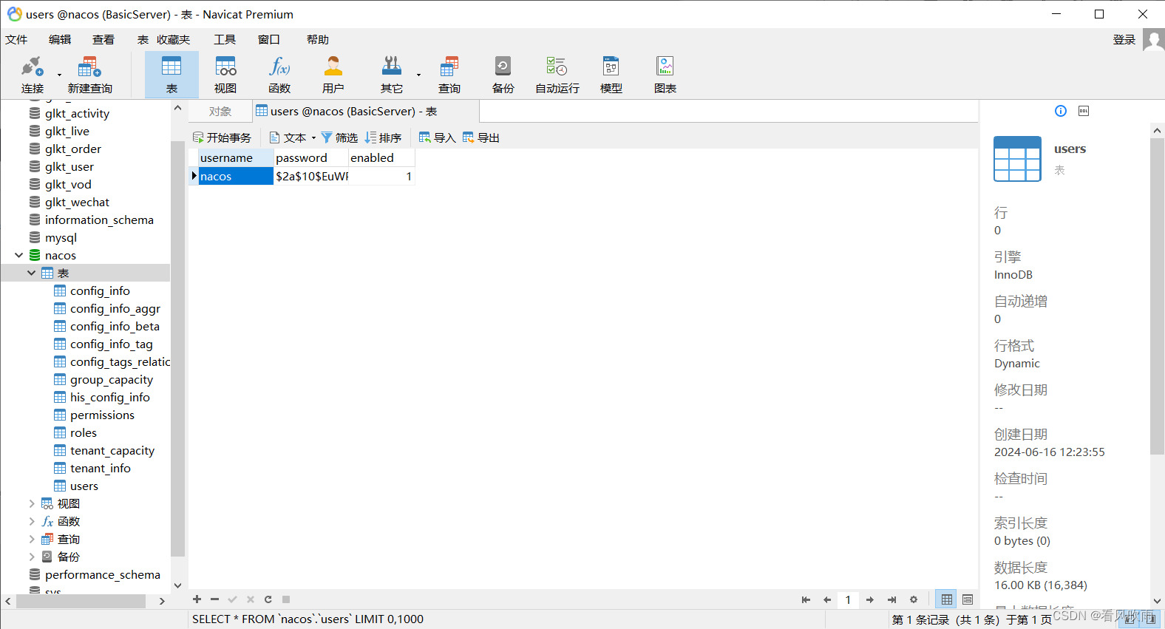Switch to the Objects (对象) tab
Screen dimensions: 1165x629
point(220,111)
